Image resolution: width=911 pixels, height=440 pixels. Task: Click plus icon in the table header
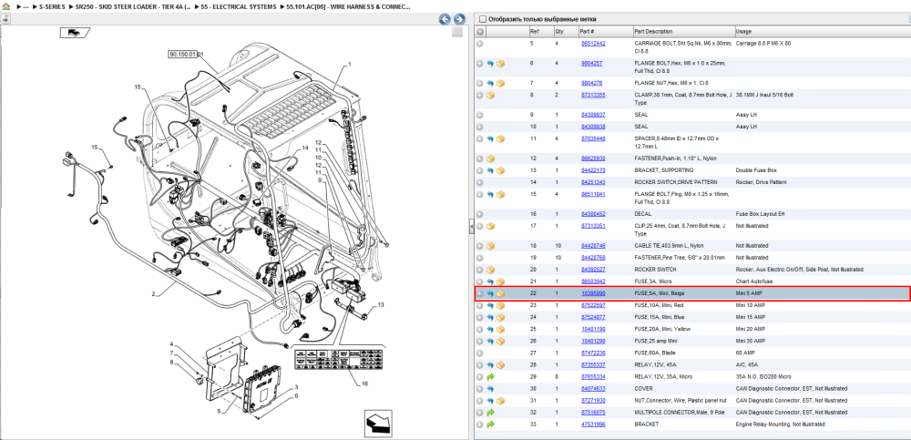click(x=480, y=31)
